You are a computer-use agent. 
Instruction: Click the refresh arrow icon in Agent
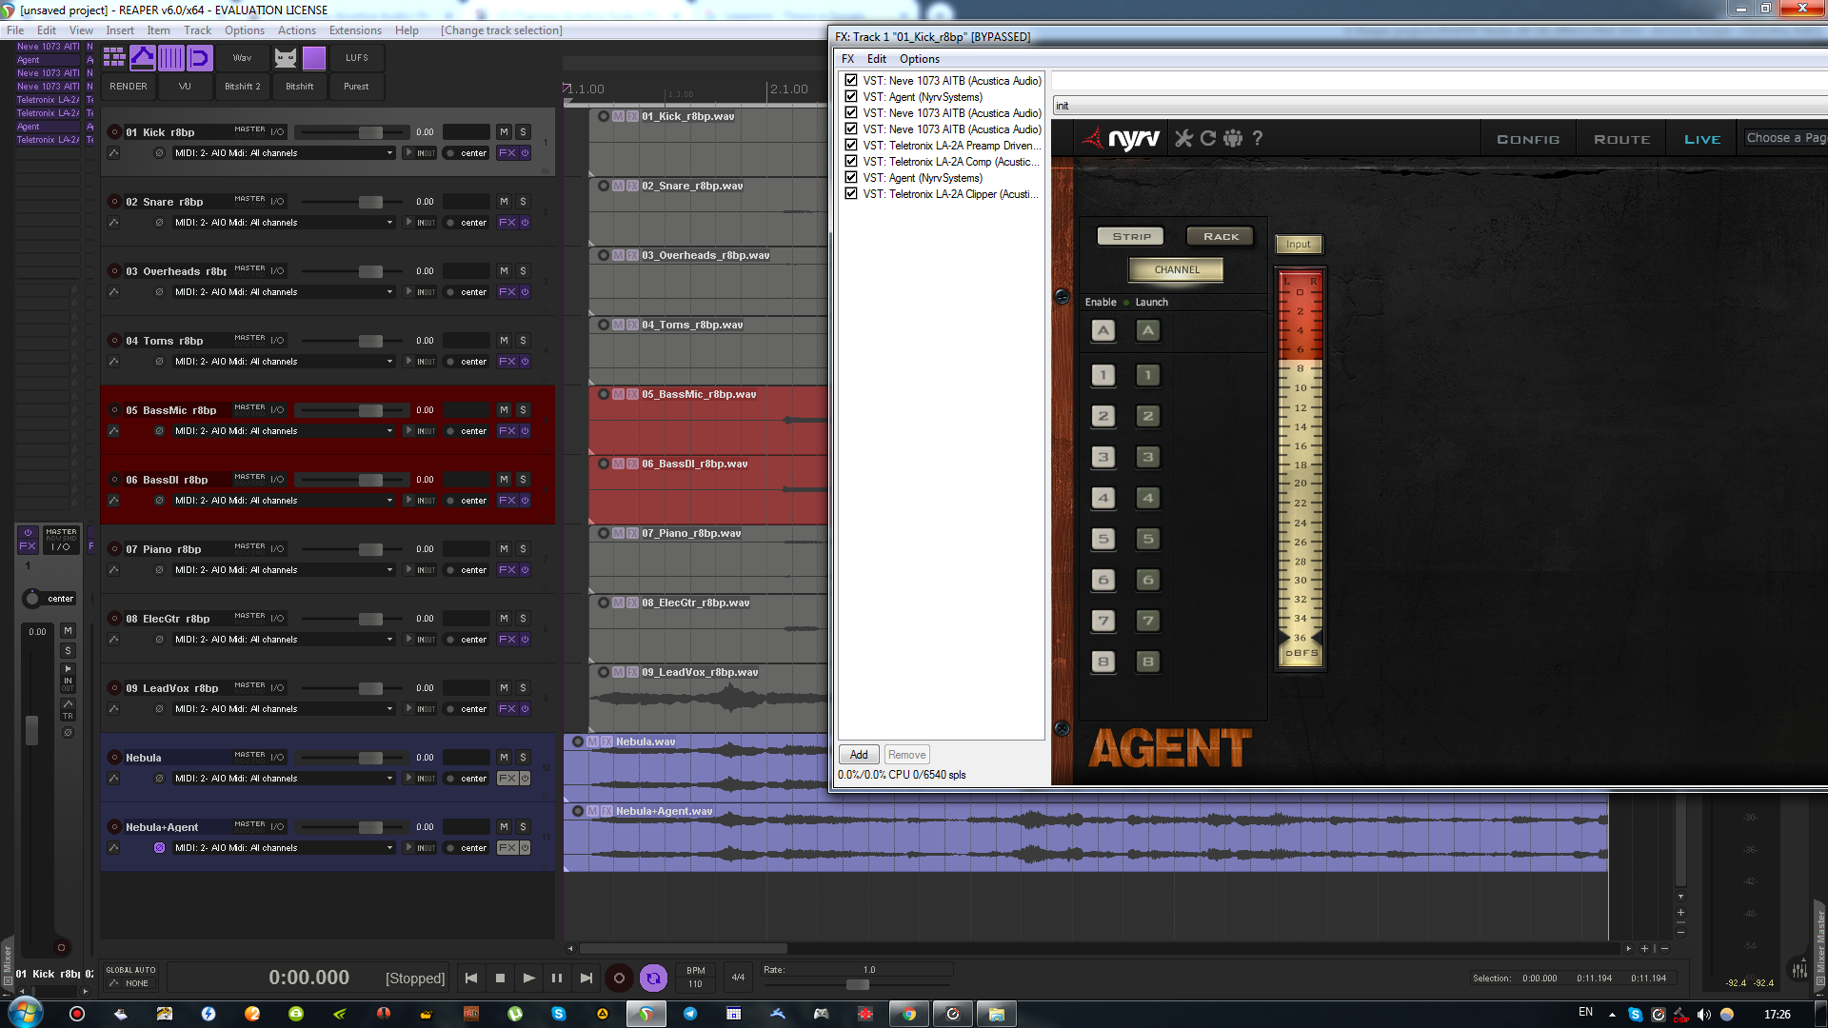[1208, 139]
